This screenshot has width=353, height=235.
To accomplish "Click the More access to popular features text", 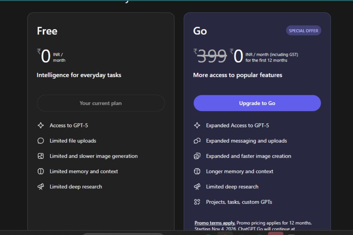I will pos(237,75).
